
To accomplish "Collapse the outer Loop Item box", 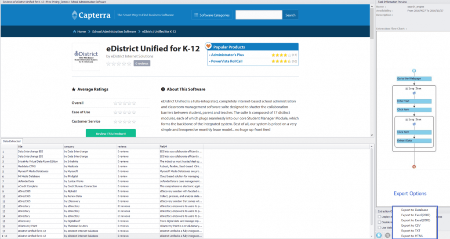I will click(x=406, y=89).
